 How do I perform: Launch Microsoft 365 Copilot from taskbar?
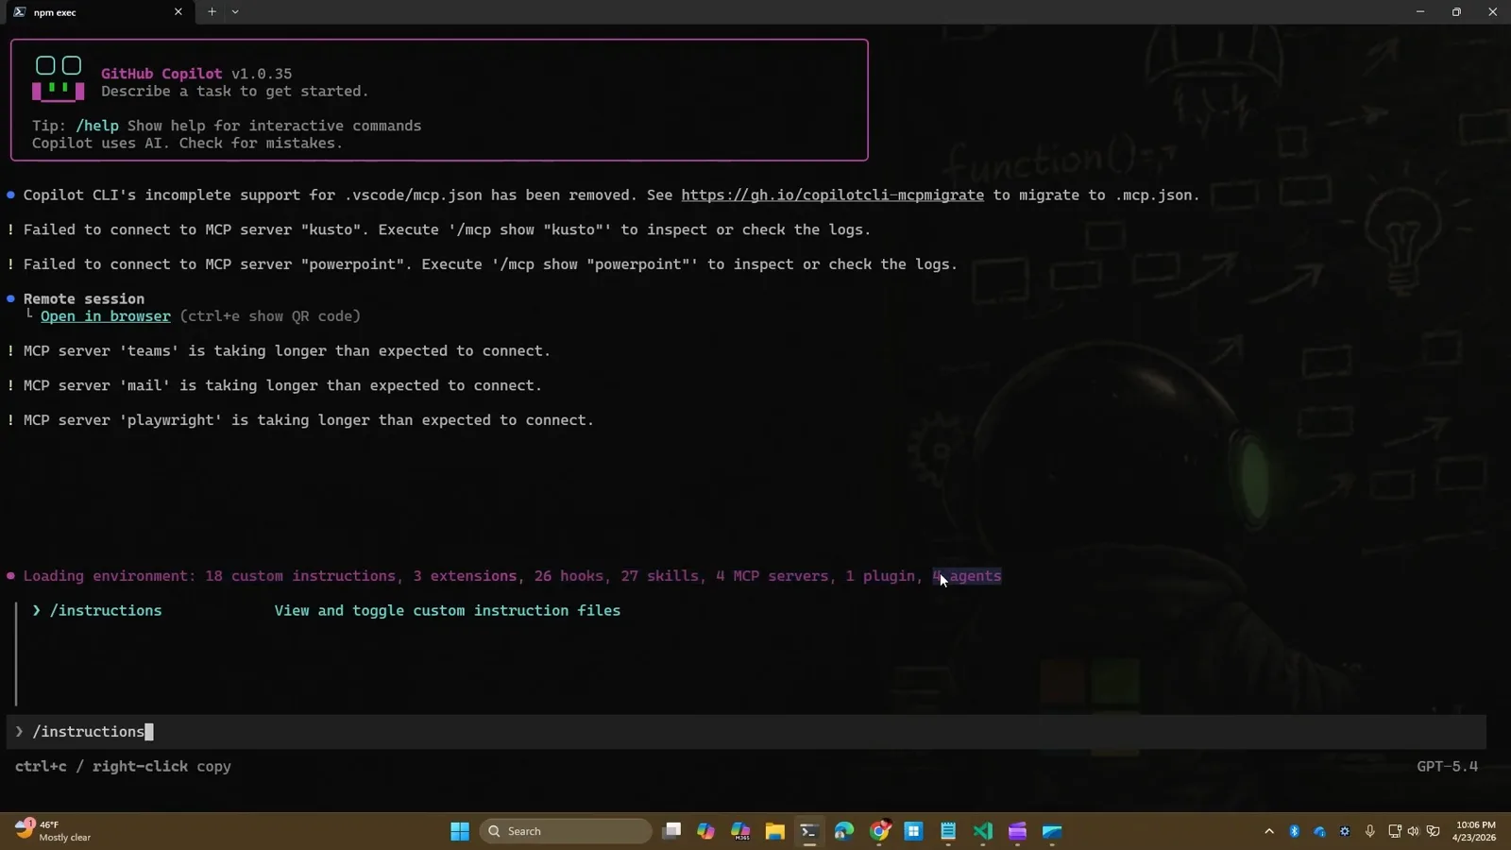tap(740, 831)
